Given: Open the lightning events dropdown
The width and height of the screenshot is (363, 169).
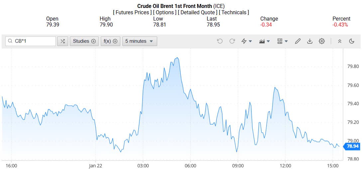Looking at the screenshot, I should tap(247, 41).
